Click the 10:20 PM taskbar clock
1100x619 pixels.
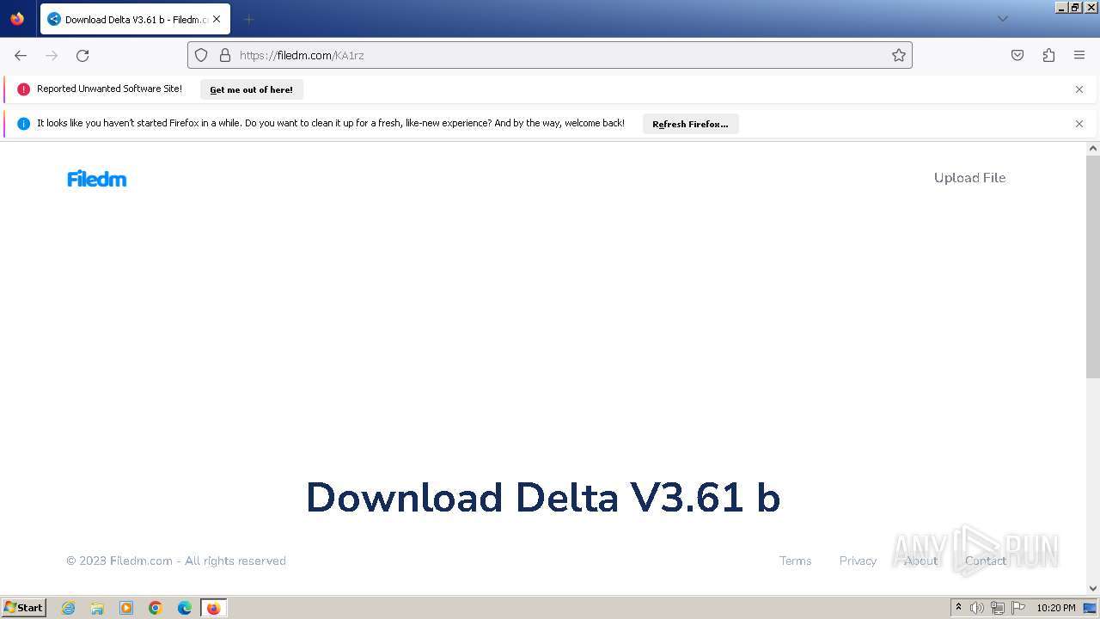click(1056, 608)
